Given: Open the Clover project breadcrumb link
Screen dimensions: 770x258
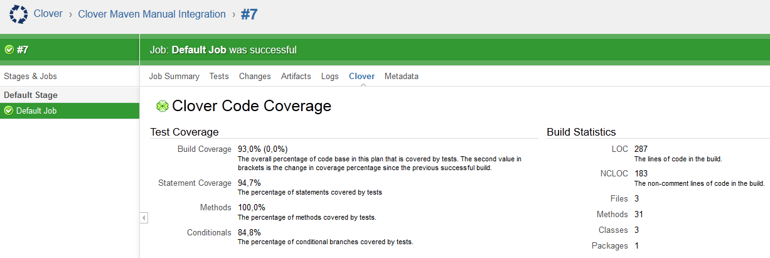Looking at the screenshot, I should pos(48,14).
